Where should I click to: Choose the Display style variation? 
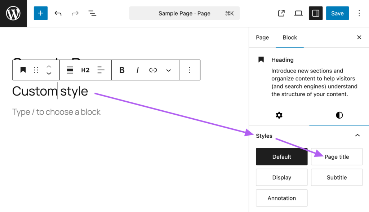click(281, 177)
